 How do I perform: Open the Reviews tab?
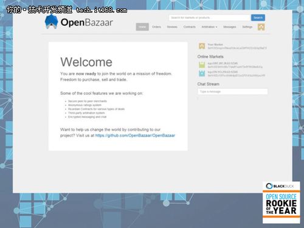click(x=172, y=27)
